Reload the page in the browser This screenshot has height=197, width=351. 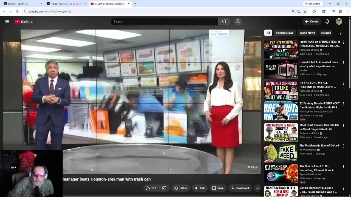pos(17,11)
